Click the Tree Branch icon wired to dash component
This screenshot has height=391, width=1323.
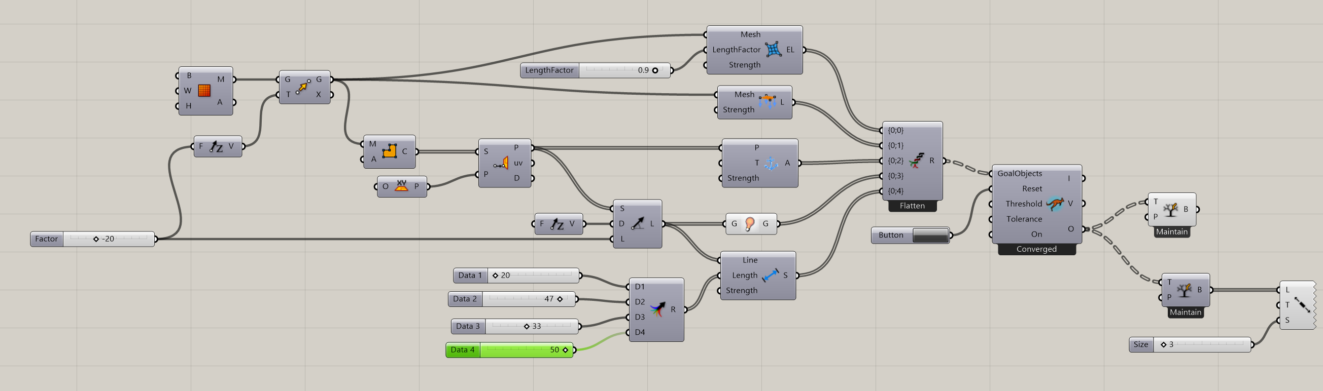[1185, 290]
